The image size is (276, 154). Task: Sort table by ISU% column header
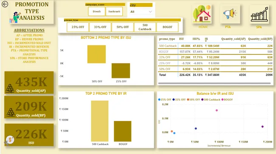coord(196,39)
